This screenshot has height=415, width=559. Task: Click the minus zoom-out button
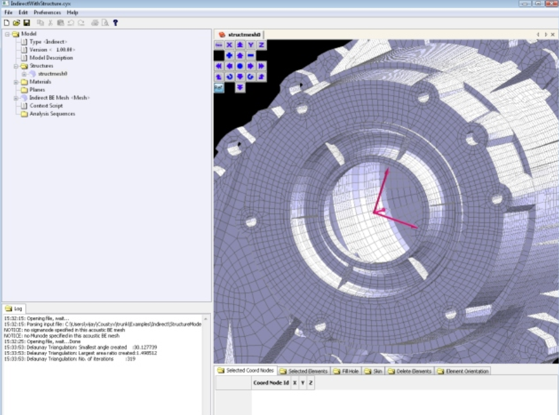[251, 56]
